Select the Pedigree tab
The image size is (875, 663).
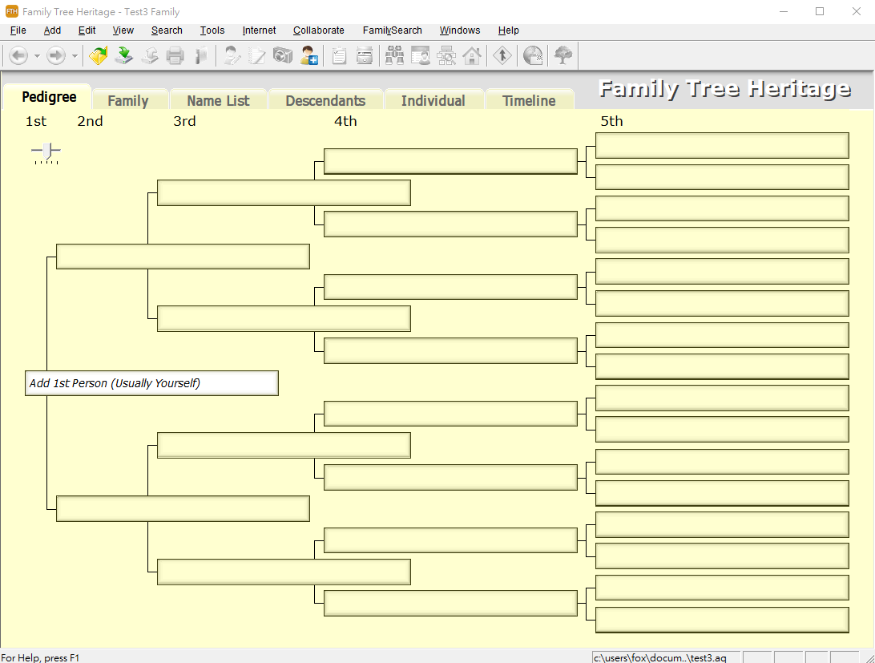point(49,97)
